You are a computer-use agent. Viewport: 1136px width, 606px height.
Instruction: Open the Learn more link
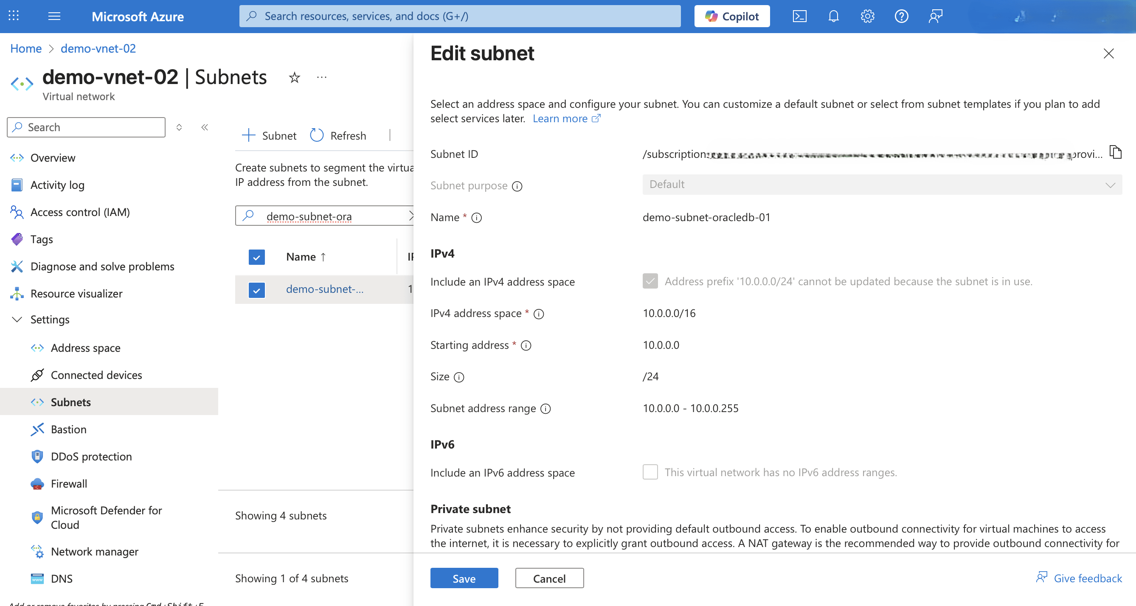(560, 118)
